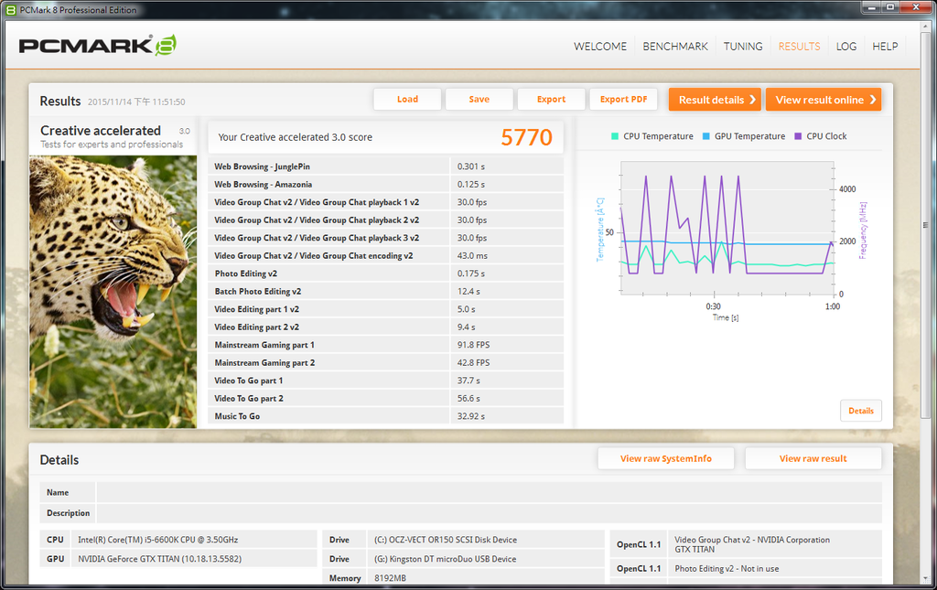Click the Name input field
The width and height of the screenshot is (937, 590).
click(489, 492)
